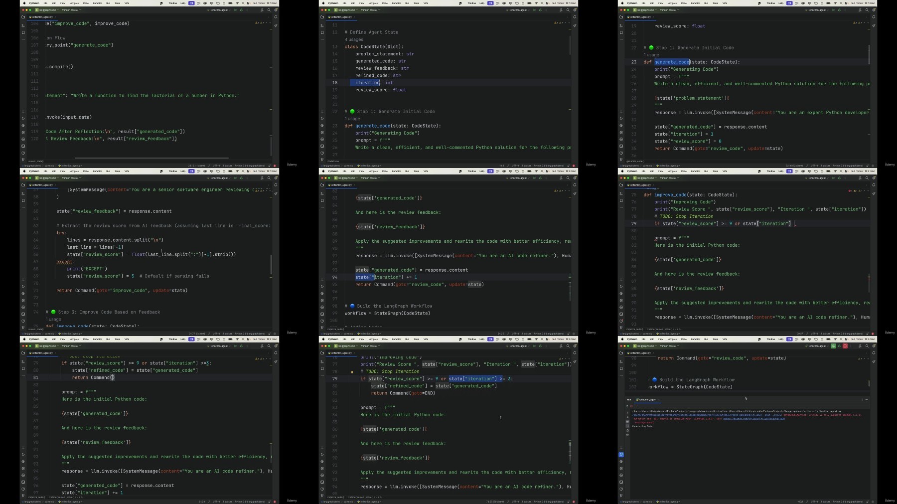Screen dimensions: 897x504
Task: Click the green Rerun button in the Run console frame's top toolbar
Action: (x=833, y=345)
